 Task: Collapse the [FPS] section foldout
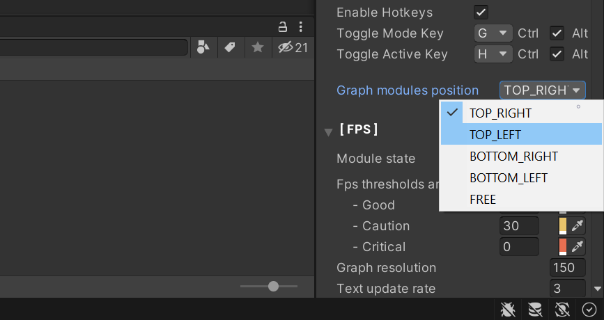pos(328,131)
